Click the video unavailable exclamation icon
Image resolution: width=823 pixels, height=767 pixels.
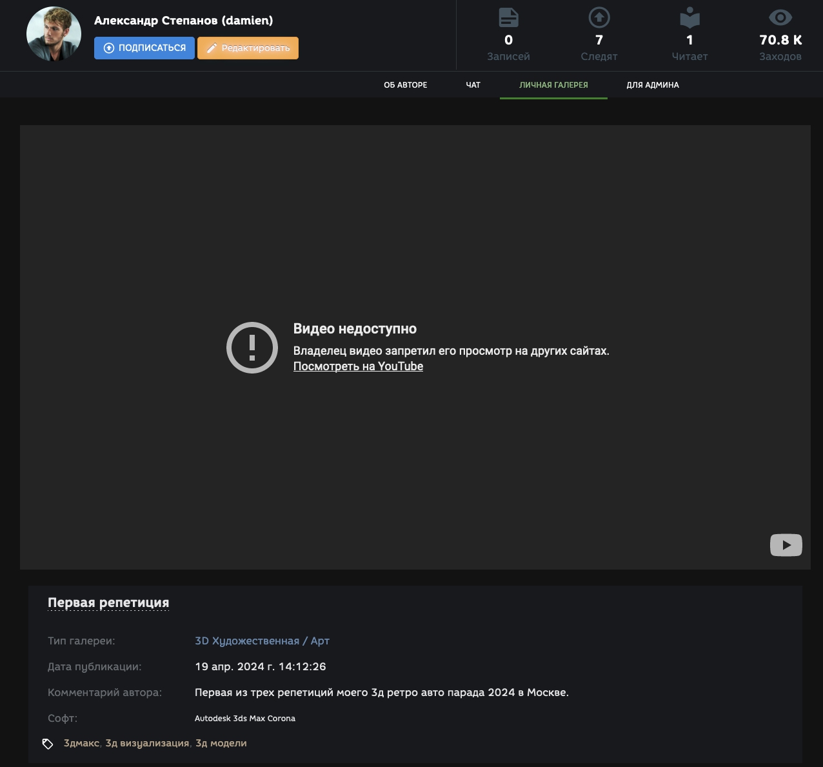(252, 348)
